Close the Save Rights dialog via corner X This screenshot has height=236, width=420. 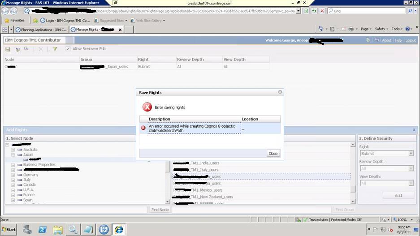(x=280, y=92)
